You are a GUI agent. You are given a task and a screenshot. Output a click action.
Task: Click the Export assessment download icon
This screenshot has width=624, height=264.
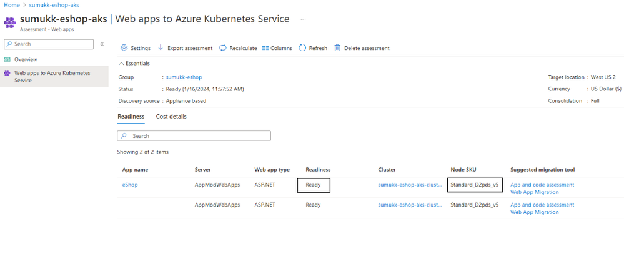point(161,47)
